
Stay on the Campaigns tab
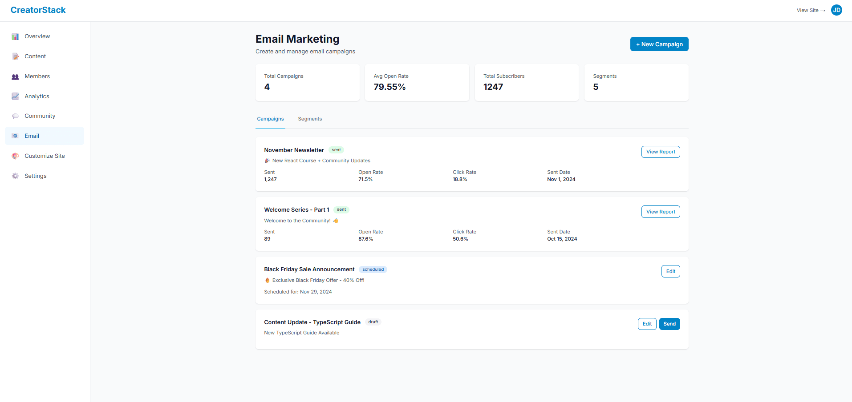point(270,119)
